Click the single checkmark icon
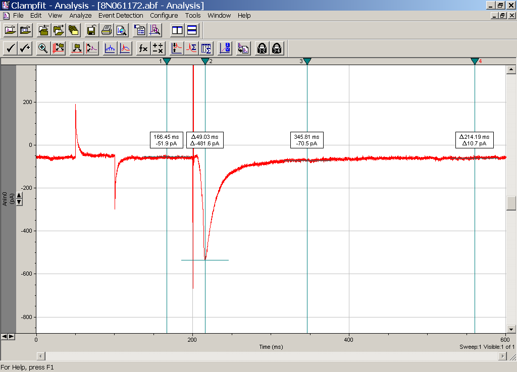517x372 pixels. (10, 48)
